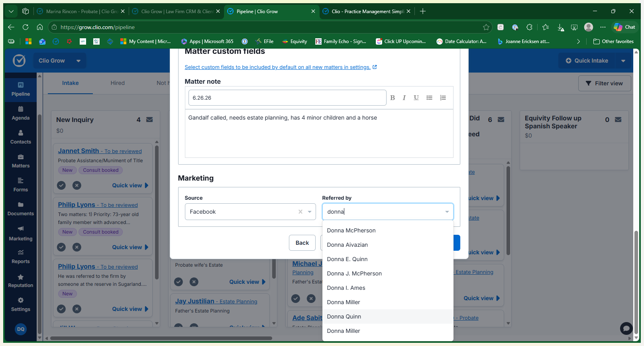Select Donna Aivazian from the list

[388, 245]
